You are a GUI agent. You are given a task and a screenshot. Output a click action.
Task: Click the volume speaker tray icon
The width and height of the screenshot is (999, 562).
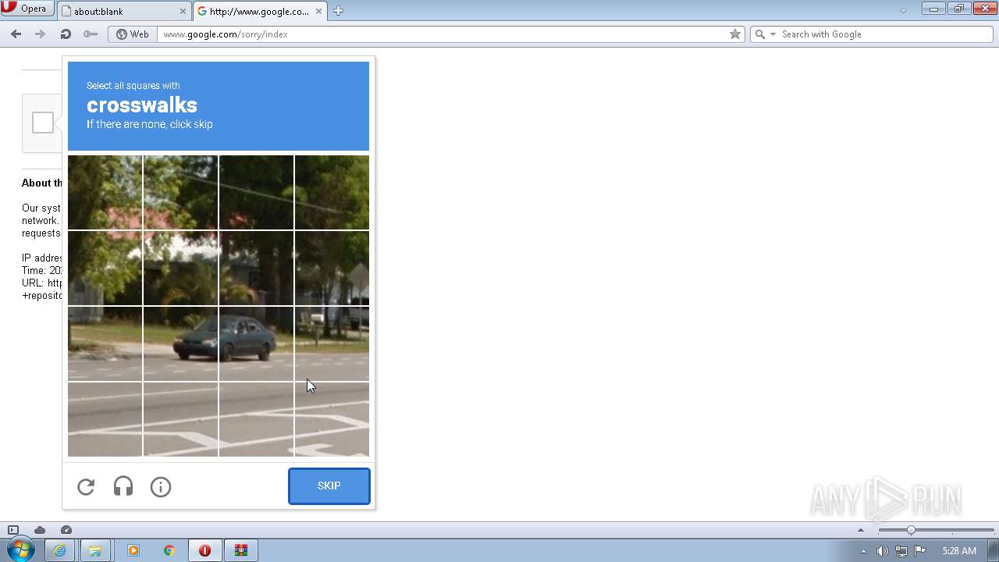click(882, 551)
